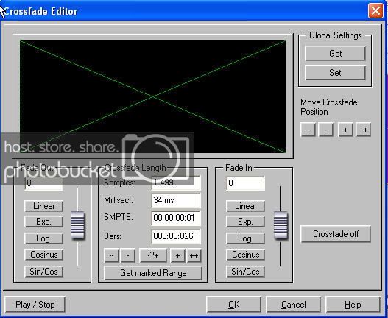Select Linear curve for Fade In
Image resolution: width=388 pixels, height=318 pixels.
click(245, 206)
